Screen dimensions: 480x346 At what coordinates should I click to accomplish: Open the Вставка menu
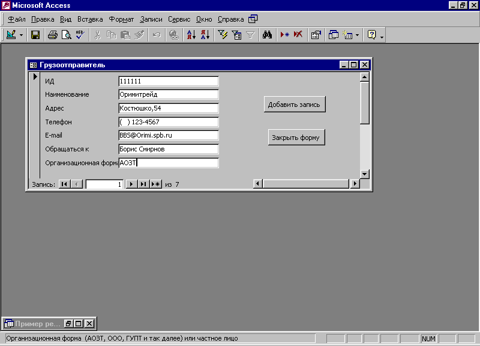click(x=90, y=19)
